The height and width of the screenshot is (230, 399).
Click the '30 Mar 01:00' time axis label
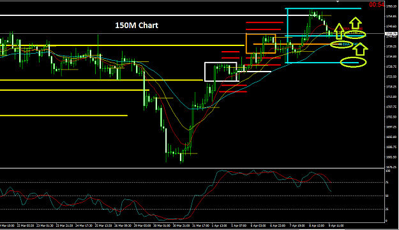162,226
